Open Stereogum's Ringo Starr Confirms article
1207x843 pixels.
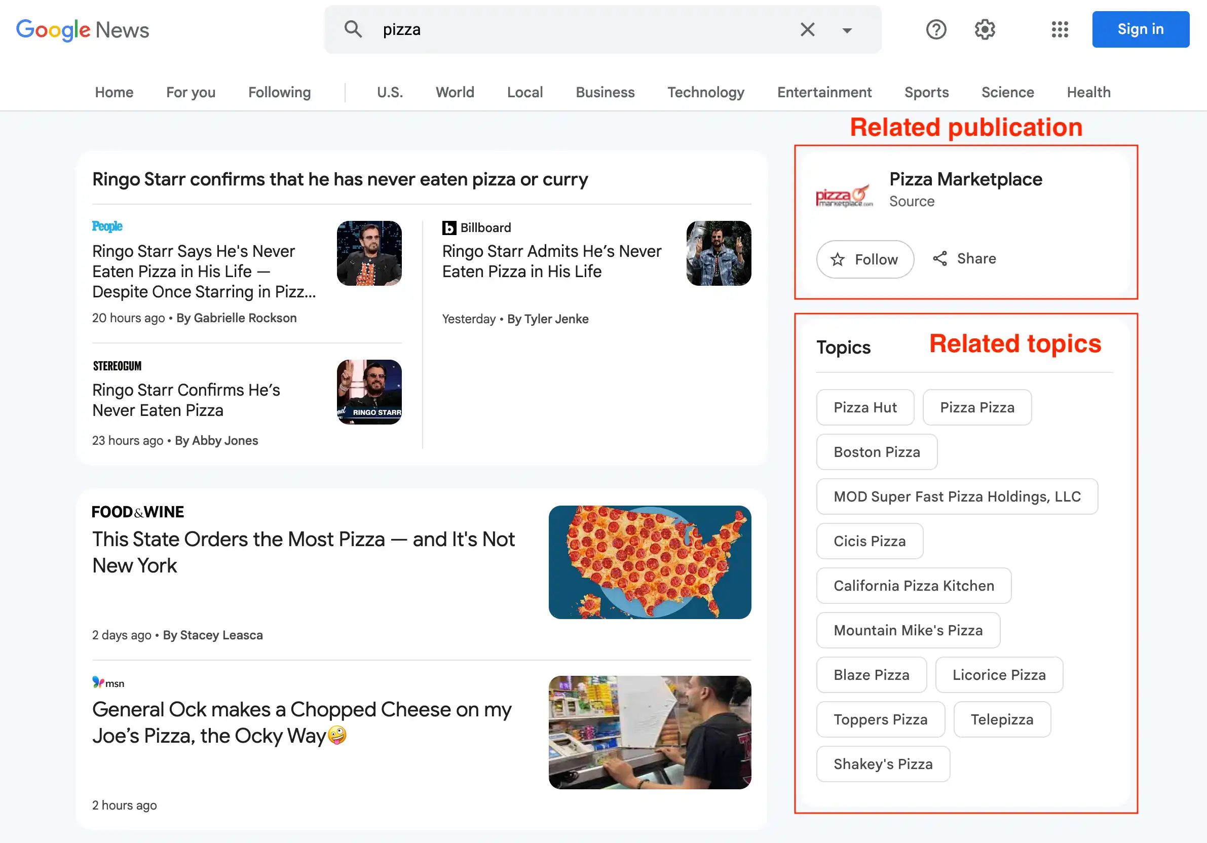pyautogui.click(x=186, y=400)
